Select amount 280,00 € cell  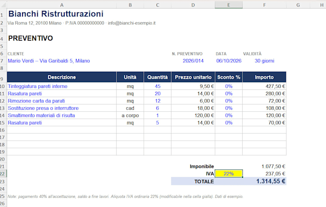pos(264,94)
